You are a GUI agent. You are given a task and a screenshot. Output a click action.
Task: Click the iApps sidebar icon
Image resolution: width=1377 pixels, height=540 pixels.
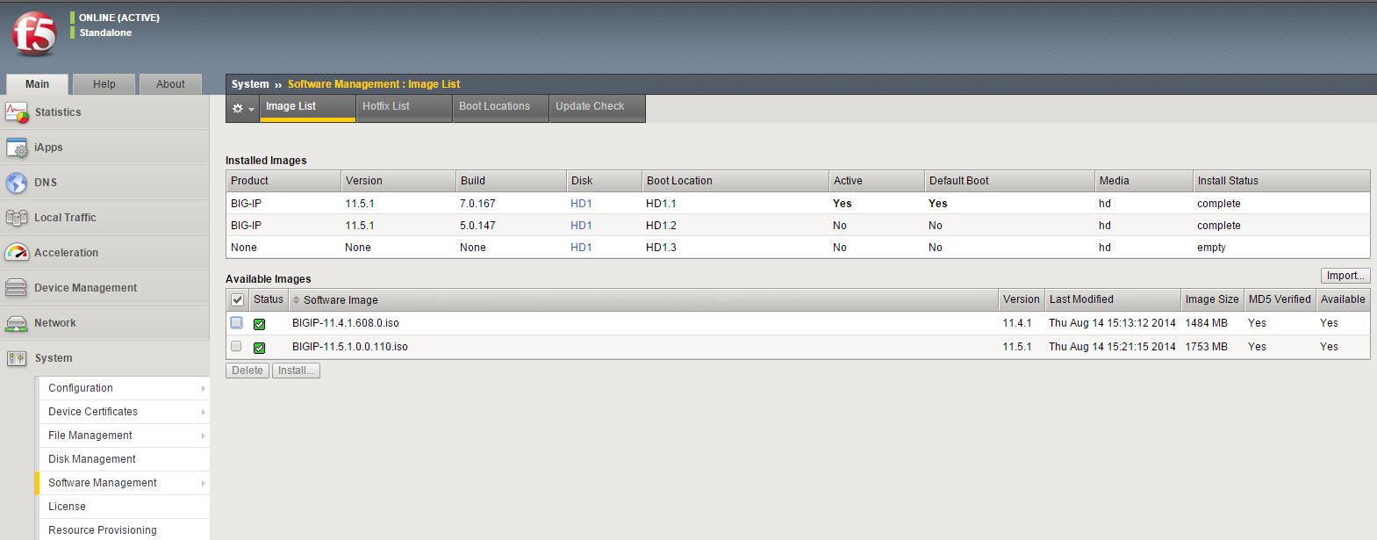point(17,148)
